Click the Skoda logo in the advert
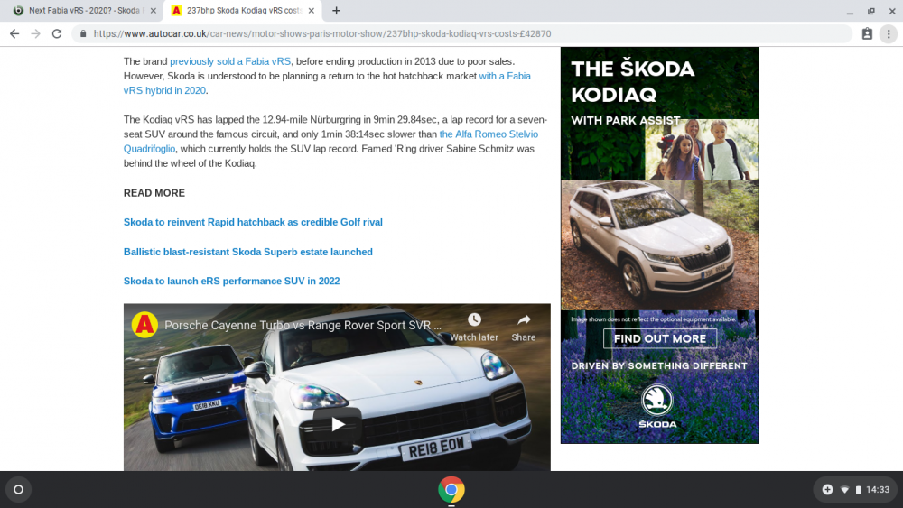The width and height of the screenshot is (903, 508). point(657,406)
